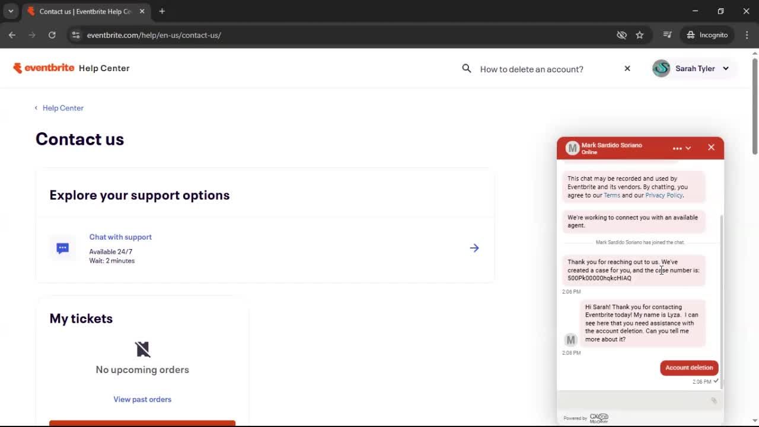Click the agent M avatar beside message
This screenshot has width=759, height=427.
570,340
